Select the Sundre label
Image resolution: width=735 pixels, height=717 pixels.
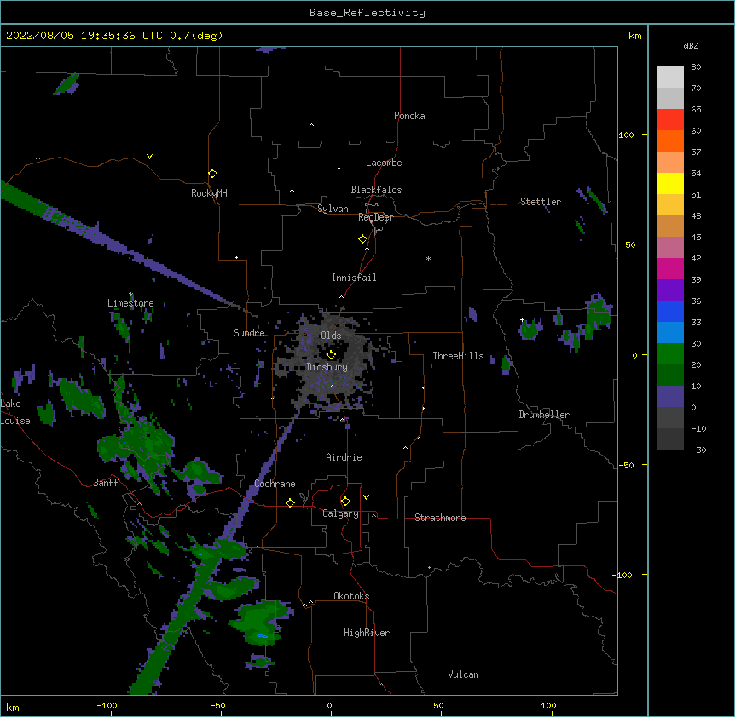pos(249,333)
